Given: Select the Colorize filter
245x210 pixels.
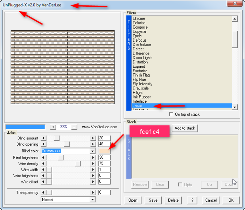Looking at the screenshot, I should tap(139, 23).
